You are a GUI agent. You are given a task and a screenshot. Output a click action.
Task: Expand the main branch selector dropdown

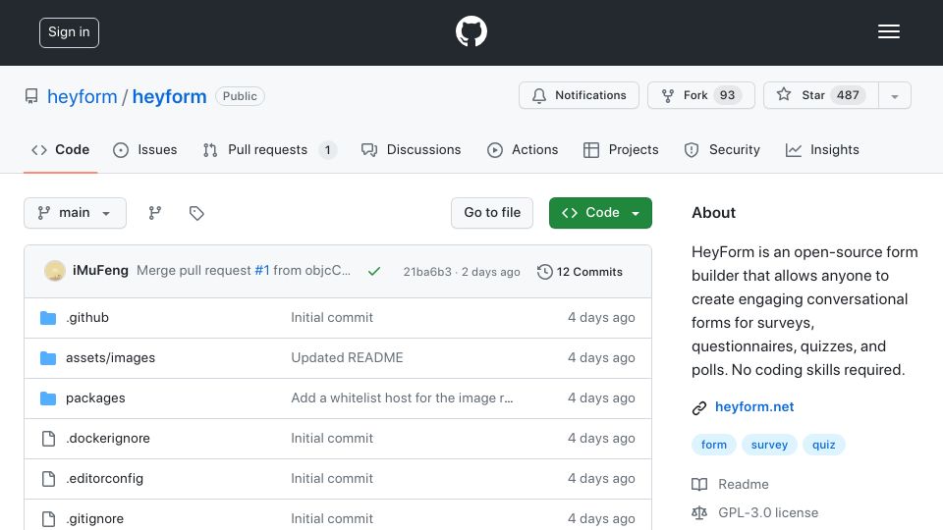click(x=76, y=213)
